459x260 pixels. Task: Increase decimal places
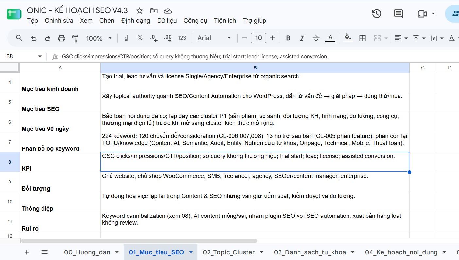click(x=168, y=38)
